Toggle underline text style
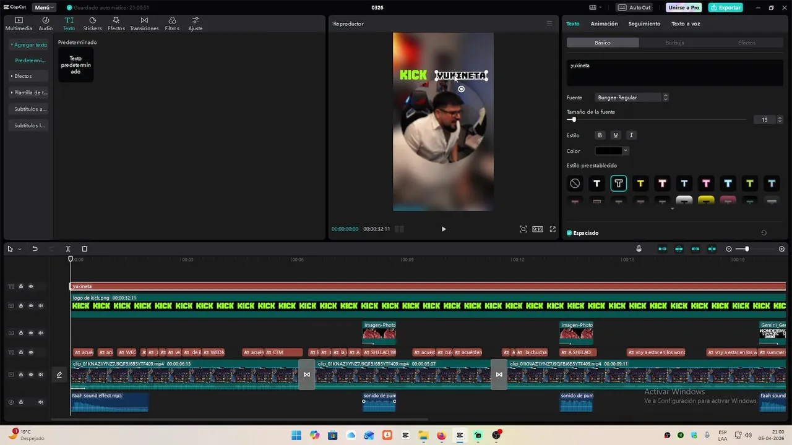 616,135
